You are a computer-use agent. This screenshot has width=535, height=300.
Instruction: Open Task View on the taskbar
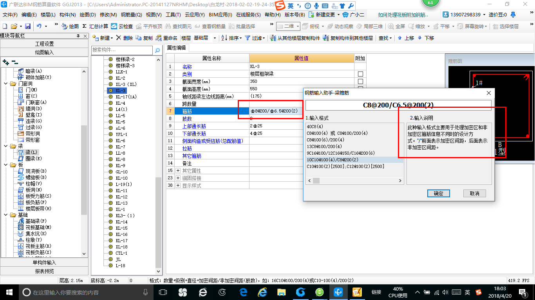point(163,292)
